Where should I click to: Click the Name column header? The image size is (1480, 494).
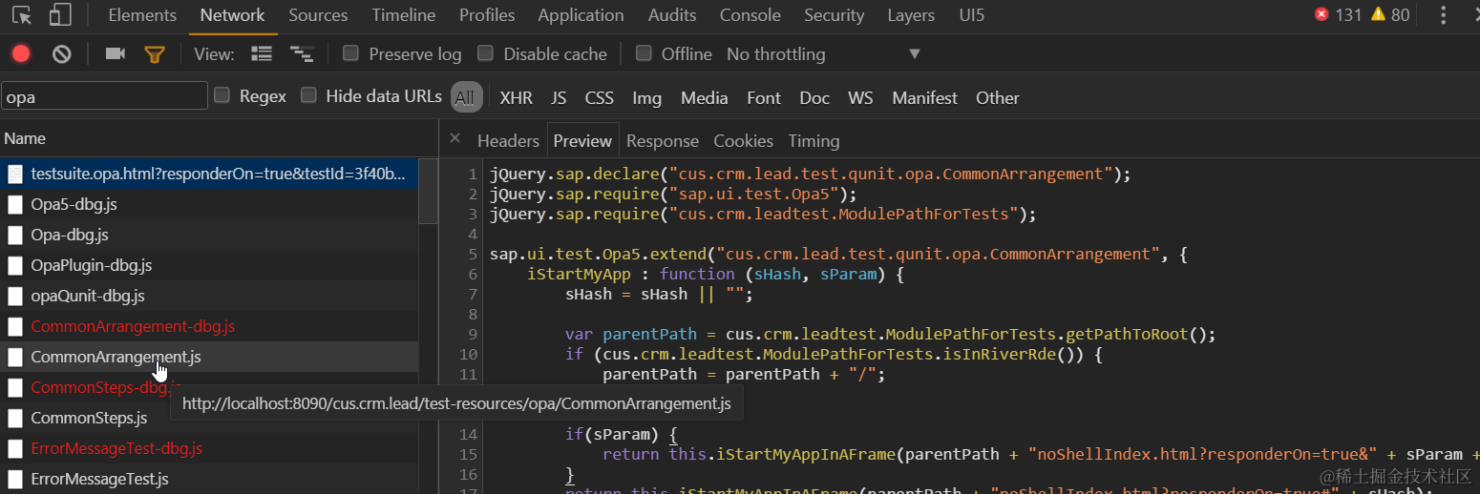click(219, 138)
